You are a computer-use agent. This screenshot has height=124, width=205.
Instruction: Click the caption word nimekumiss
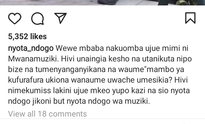tap(29, 91)
